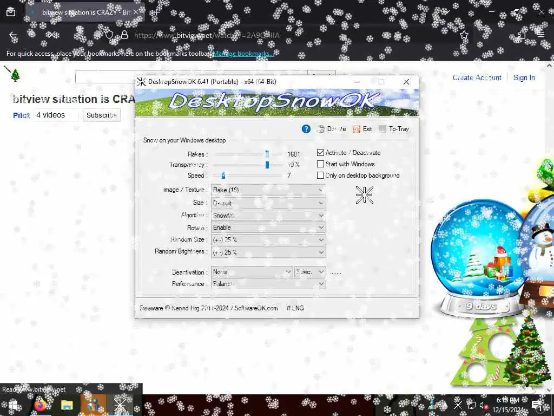This screenshot has width=554, height=416.
Task: Click the Exit icon in DesktopSnowOK
Action: pos(357,129)
